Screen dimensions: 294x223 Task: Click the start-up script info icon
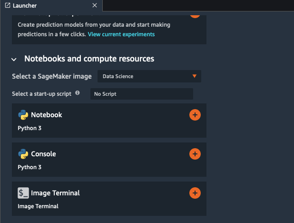78,93
